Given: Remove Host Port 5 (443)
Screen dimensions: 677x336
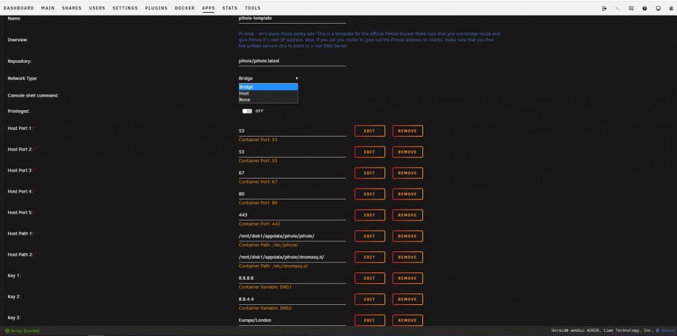Looking at the screenshot, I should pos(408,215).
